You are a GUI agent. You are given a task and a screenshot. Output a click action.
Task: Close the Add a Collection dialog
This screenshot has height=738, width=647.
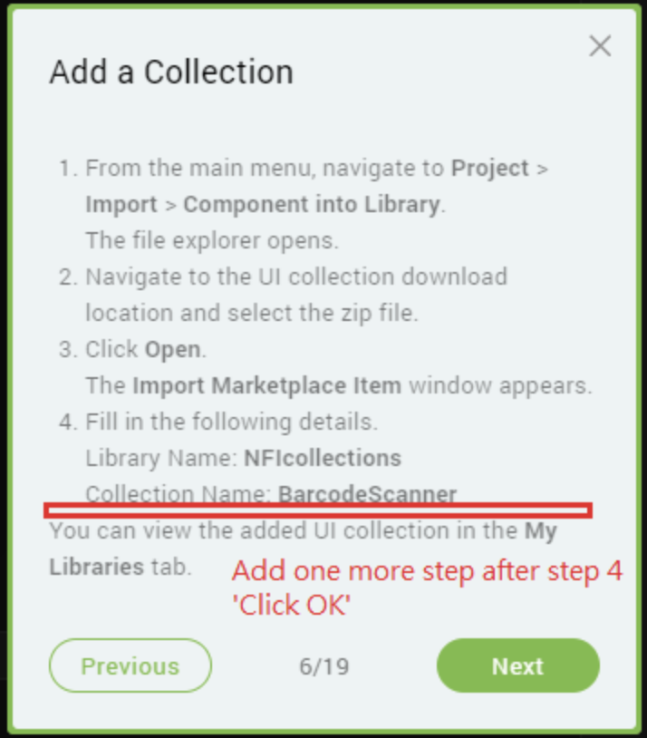tap(600, 46)
